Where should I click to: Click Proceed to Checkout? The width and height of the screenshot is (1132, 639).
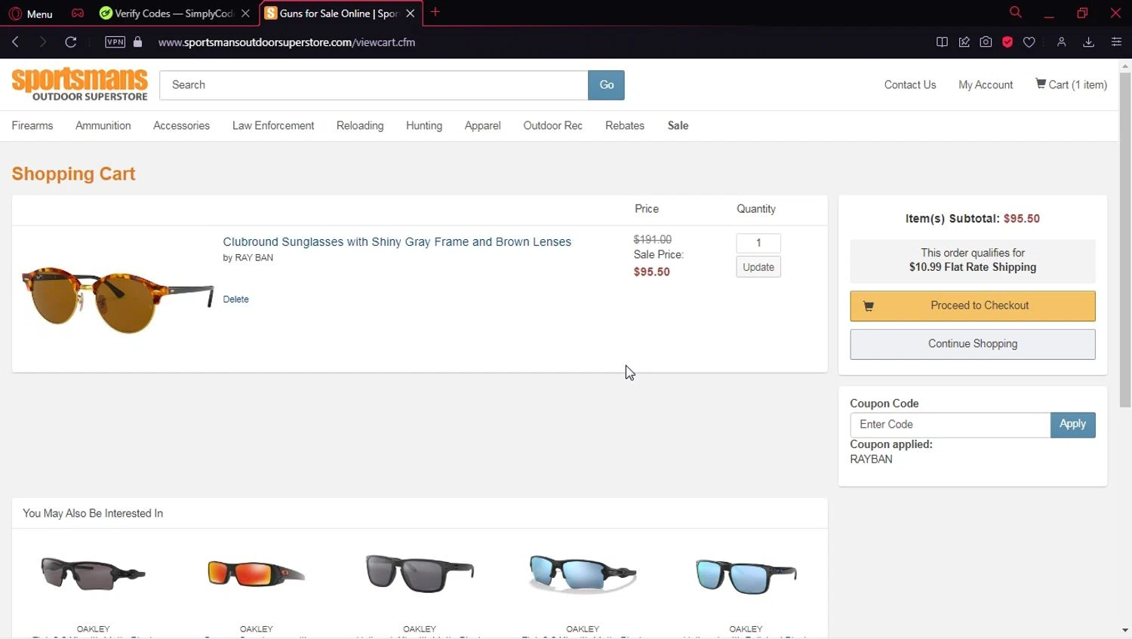coord(973,306)
